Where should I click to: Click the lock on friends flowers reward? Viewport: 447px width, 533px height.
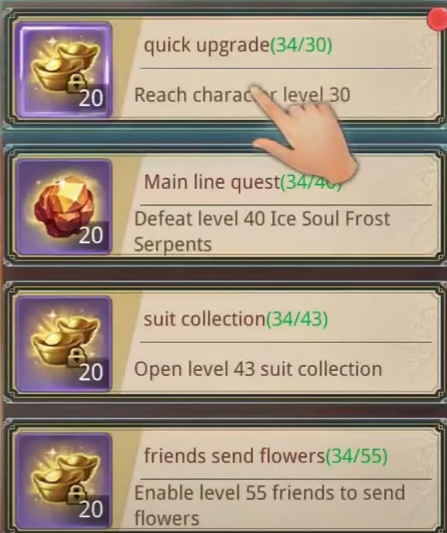75,494
